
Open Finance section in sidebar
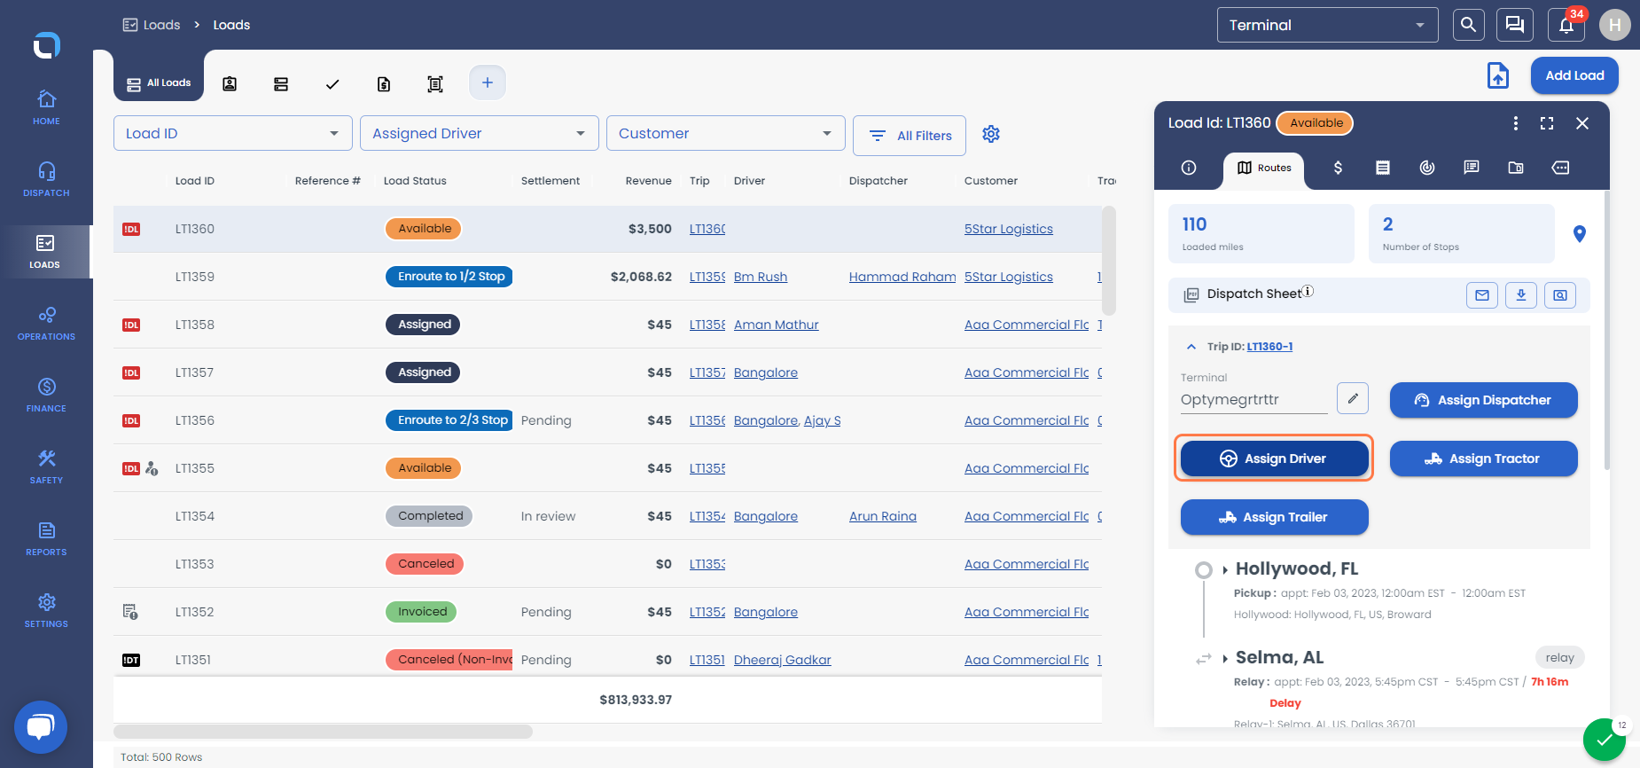point(46,395)
